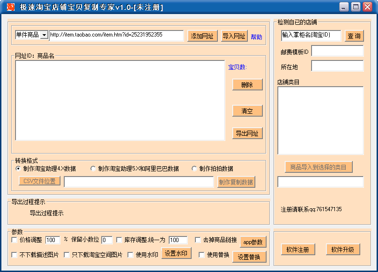Check the 使用水印 option
The width and height of the screenshot is (378, 272).
point(130,255)
